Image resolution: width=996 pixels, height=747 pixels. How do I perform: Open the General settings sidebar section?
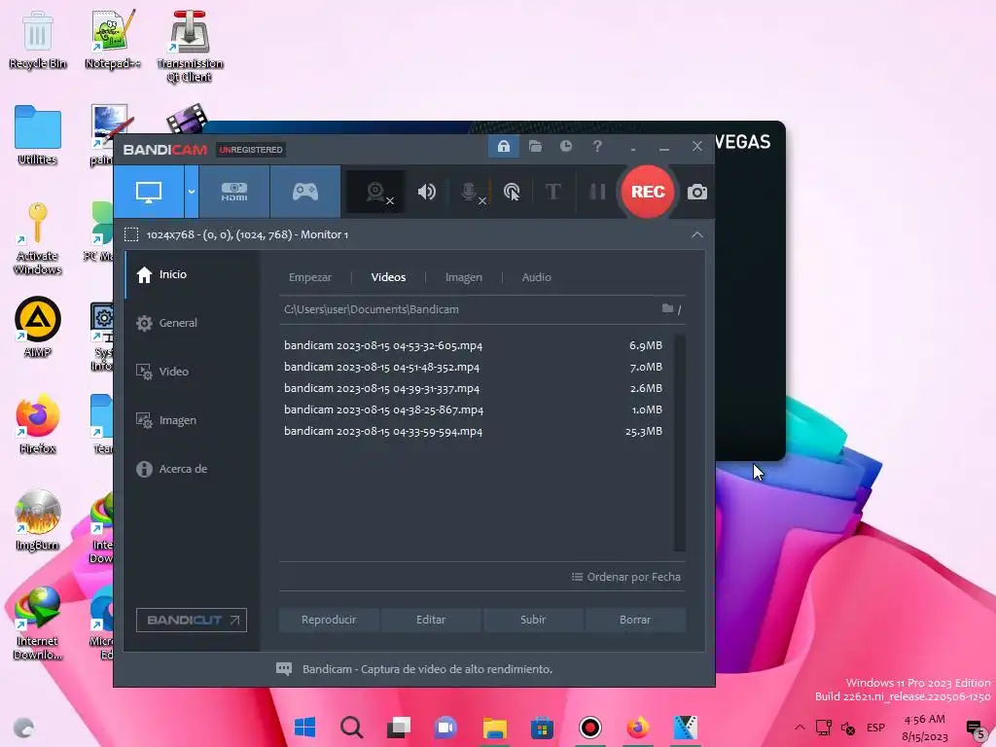192,323
